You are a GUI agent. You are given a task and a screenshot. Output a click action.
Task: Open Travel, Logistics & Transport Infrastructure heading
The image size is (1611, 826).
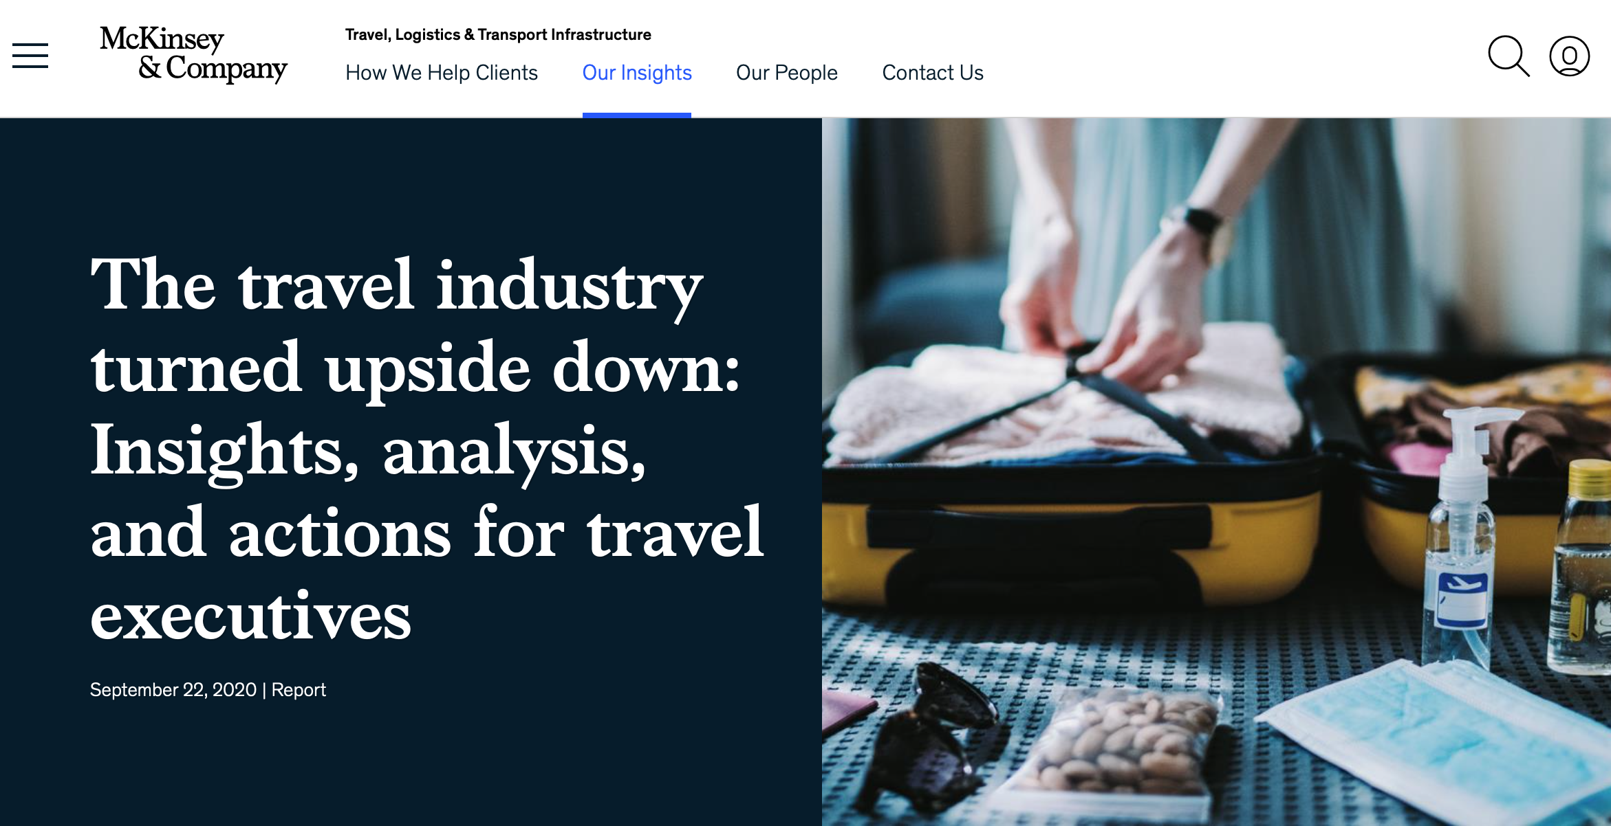click(498, 34)
